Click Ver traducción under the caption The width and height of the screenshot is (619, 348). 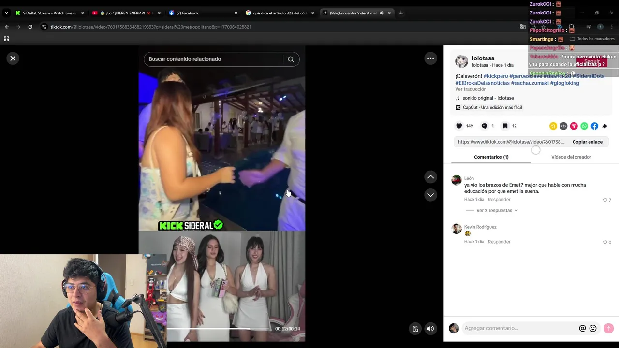471,89
